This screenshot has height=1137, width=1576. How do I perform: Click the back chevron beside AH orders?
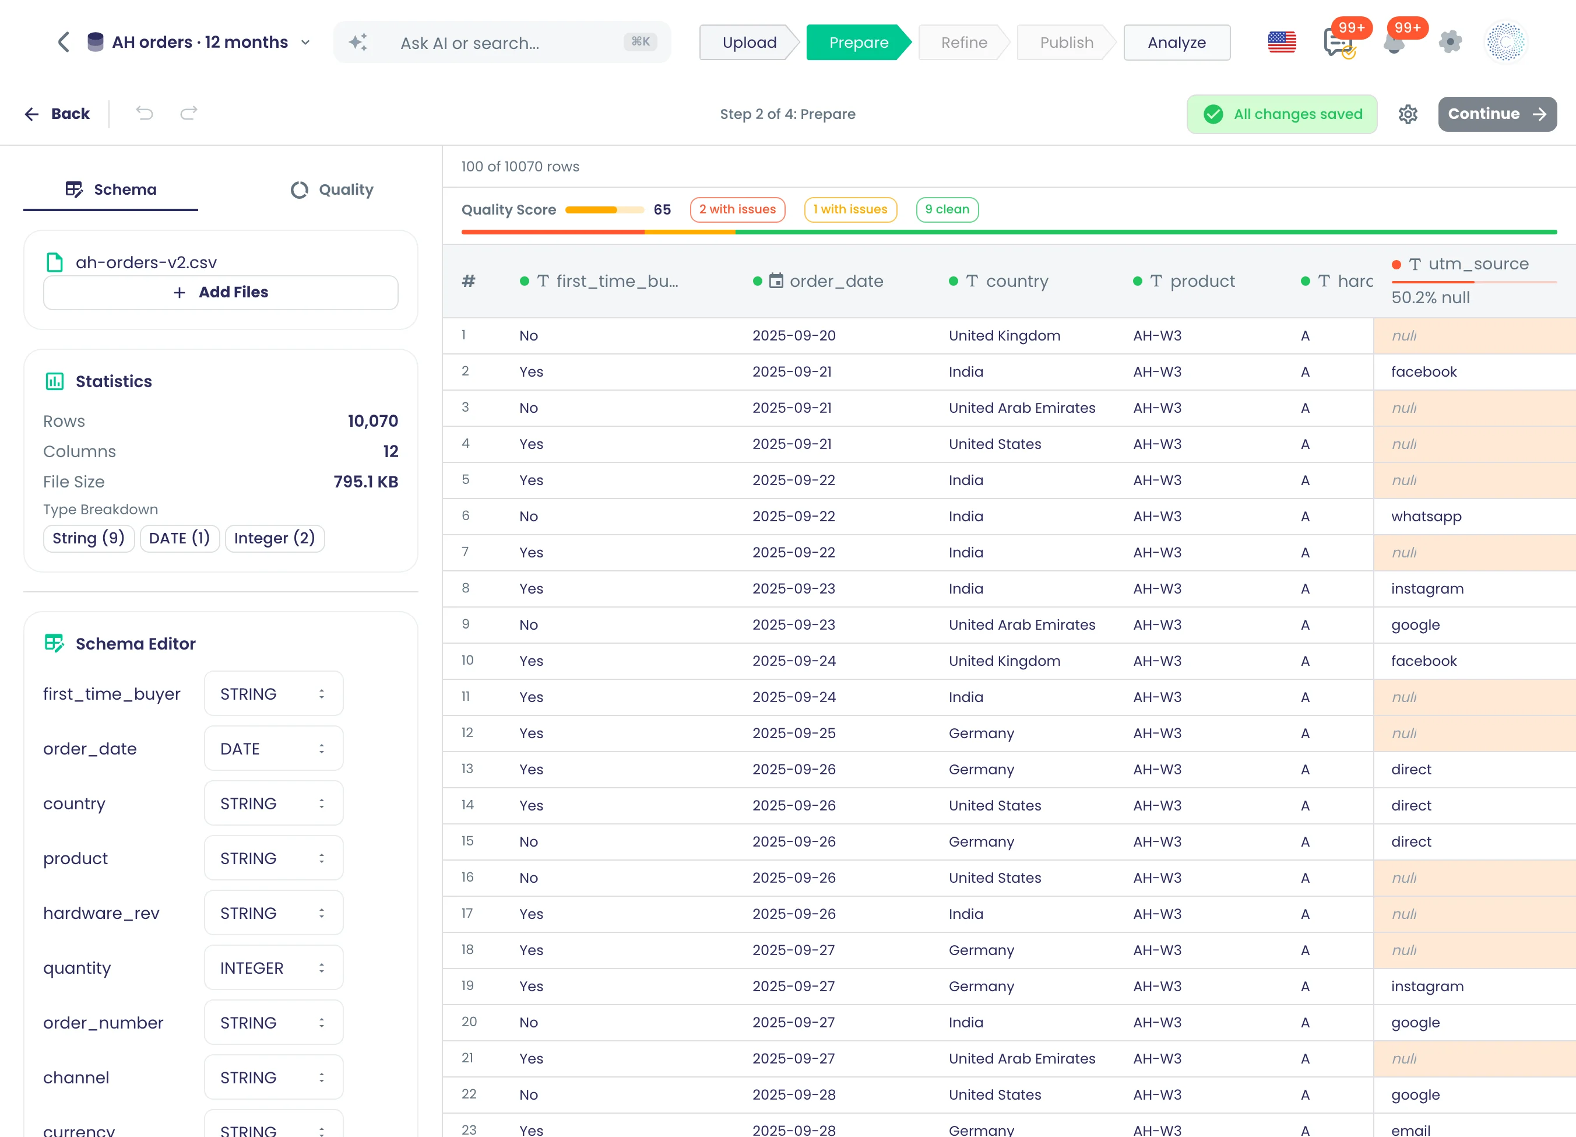[x=63, y=43]
